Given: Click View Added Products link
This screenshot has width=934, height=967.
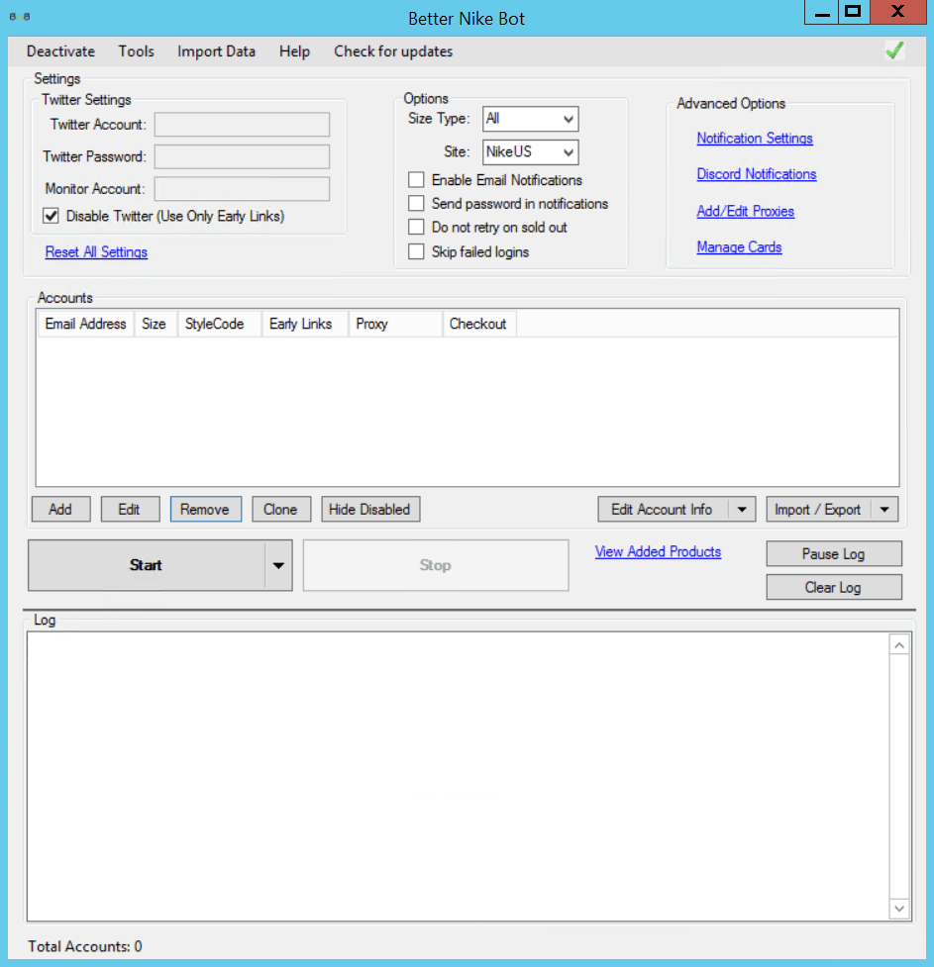Looking at the screenshot, I should click(x=658, y=551).
